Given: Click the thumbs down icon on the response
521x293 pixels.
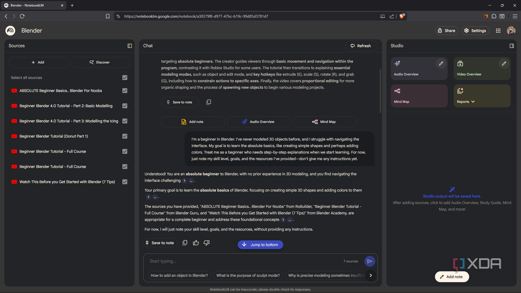Looking at the screenshot, I should (207, 243).
